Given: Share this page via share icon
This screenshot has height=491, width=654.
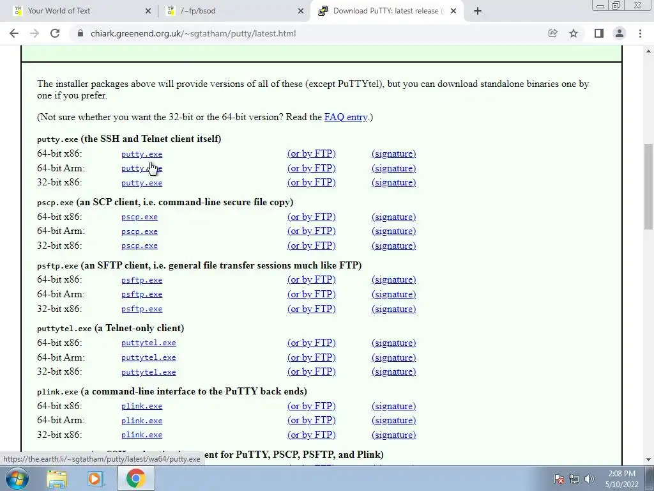Looking at the screenshot, I should [552, 33].
